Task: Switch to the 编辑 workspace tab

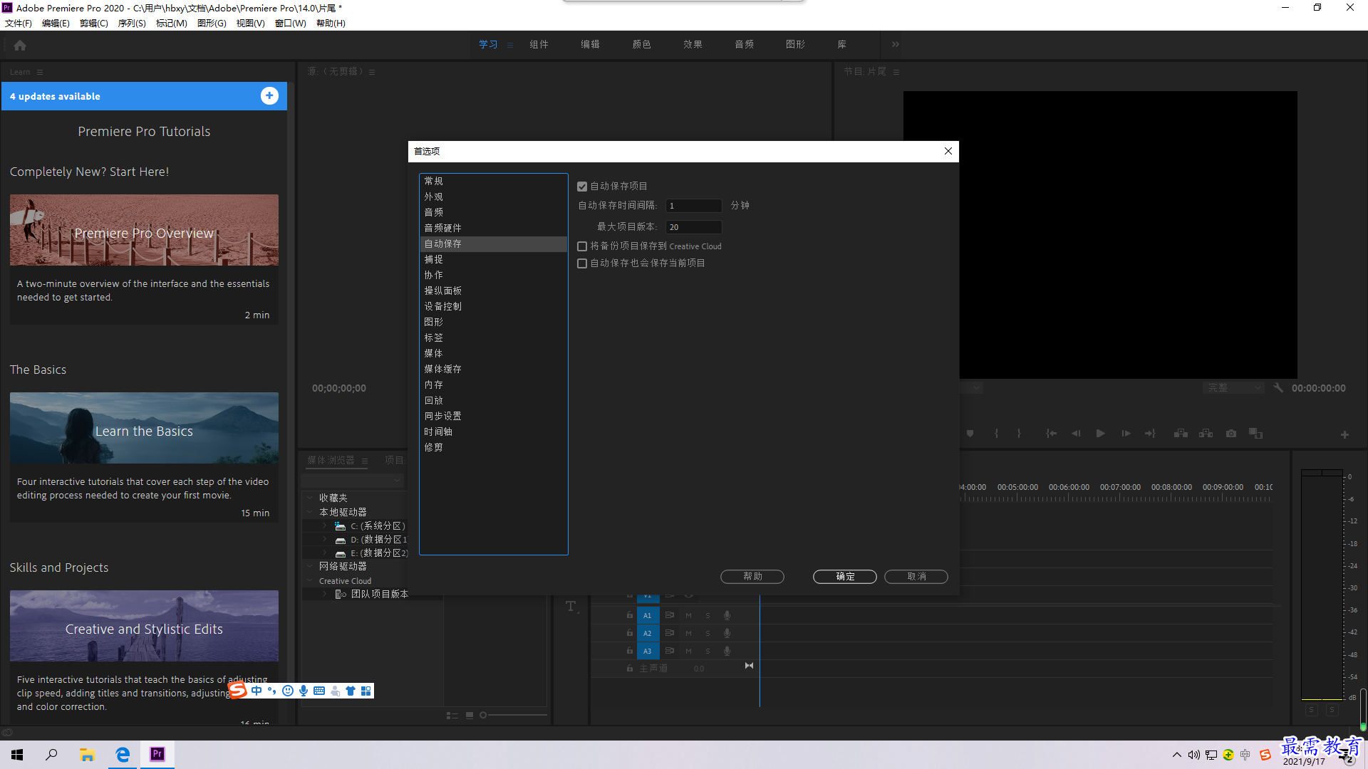Action: pyautogui.click(x=590, y=44)
